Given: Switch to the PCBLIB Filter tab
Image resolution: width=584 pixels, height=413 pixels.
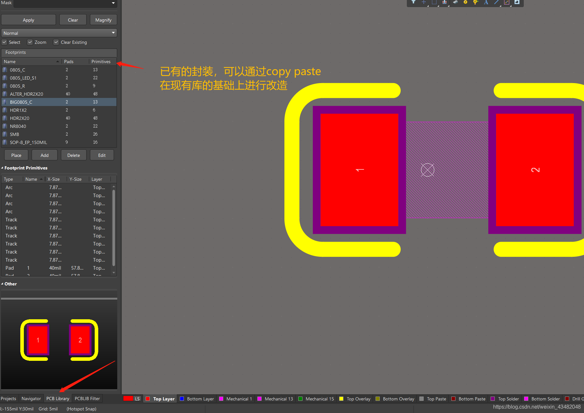Looking at the screenshot, I should pyautogui.click(x=87, y=399).
